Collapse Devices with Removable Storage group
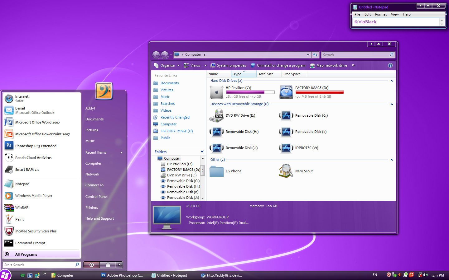 tap(392, 104)
